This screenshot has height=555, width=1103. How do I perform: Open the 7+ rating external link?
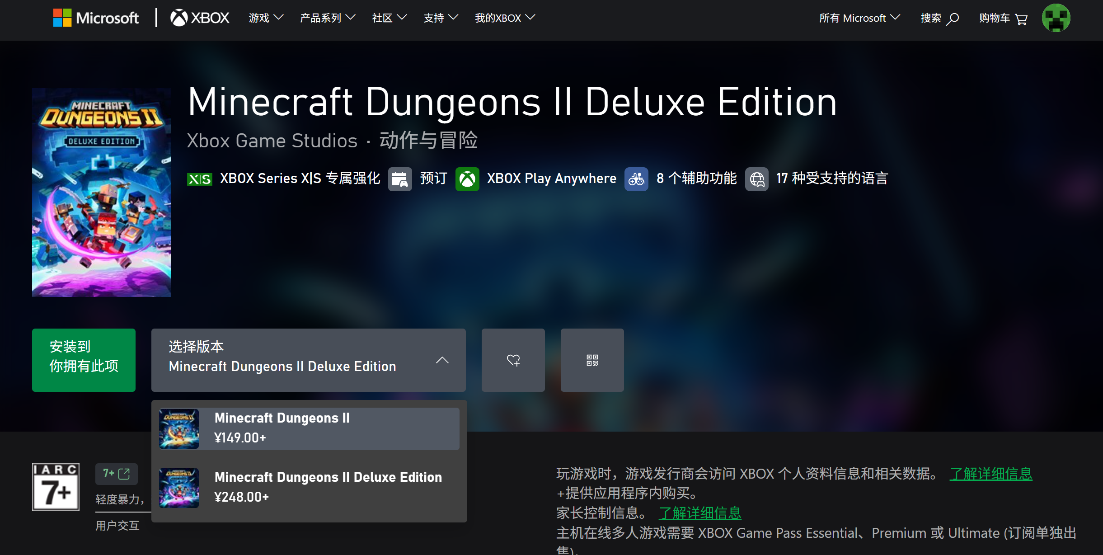[x=117, y=474]
